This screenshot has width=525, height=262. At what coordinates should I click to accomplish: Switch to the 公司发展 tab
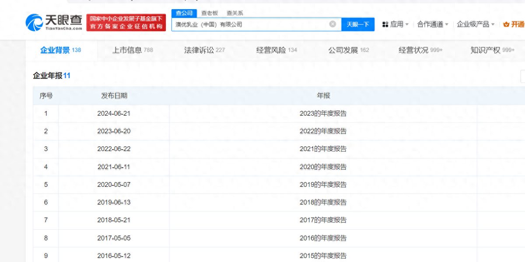click(x=349, y=50)
